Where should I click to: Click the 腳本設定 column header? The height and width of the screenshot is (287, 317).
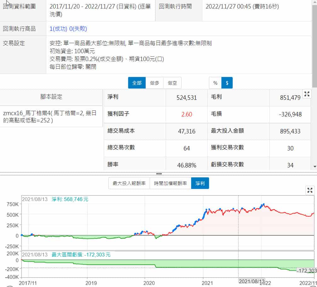51,97
